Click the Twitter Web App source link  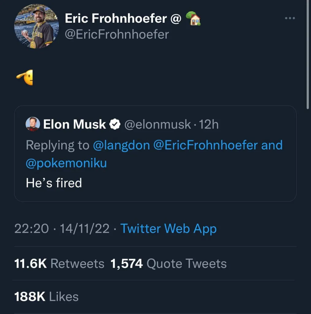click(168, 228)
